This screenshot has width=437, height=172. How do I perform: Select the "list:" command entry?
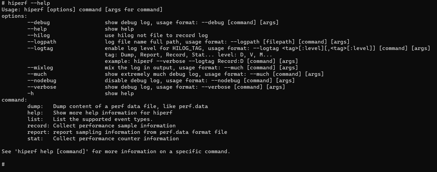(35, 119)
